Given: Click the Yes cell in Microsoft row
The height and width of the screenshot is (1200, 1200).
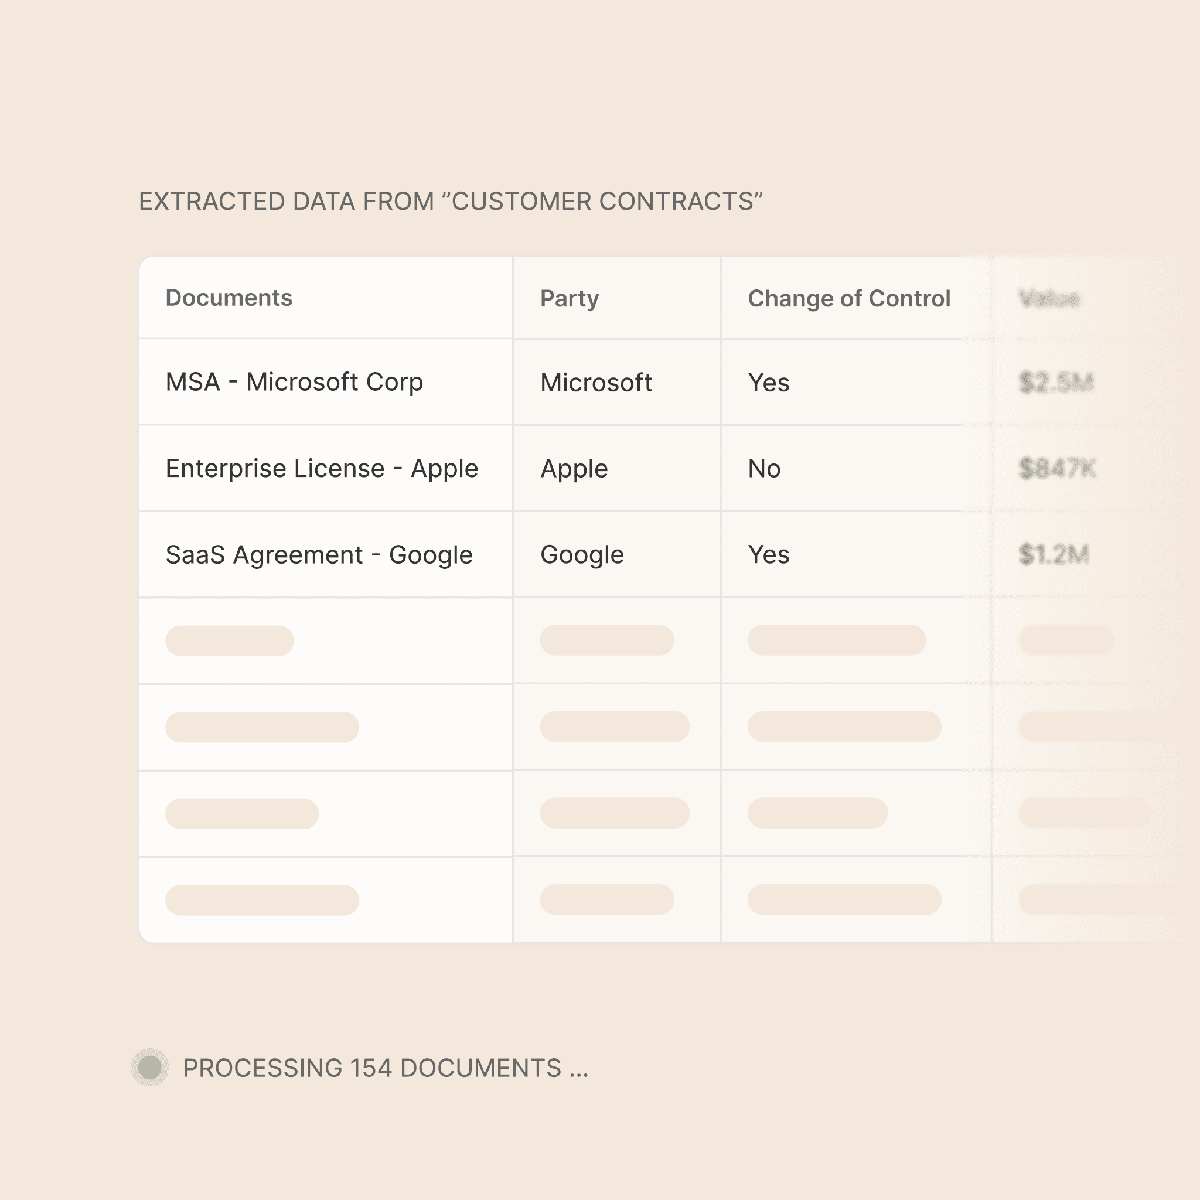Looking at the screenshot, I should tap(768, 383).
